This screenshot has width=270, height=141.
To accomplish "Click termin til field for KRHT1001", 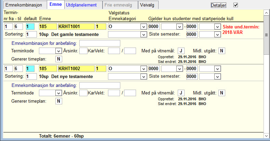I will click(x=18, y=27).
